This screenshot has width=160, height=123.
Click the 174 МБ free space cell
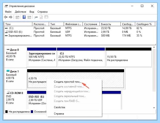(x=126, y=36)
